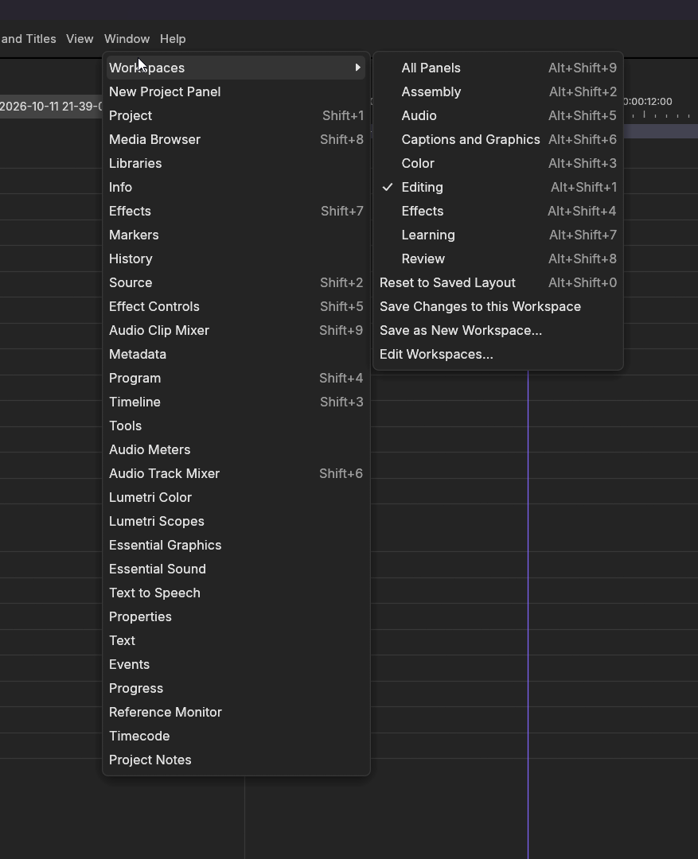Click the timeline ruler at 0:00:12:00
The height and width of the screenshot is (859, 698).
click(648, 101)
